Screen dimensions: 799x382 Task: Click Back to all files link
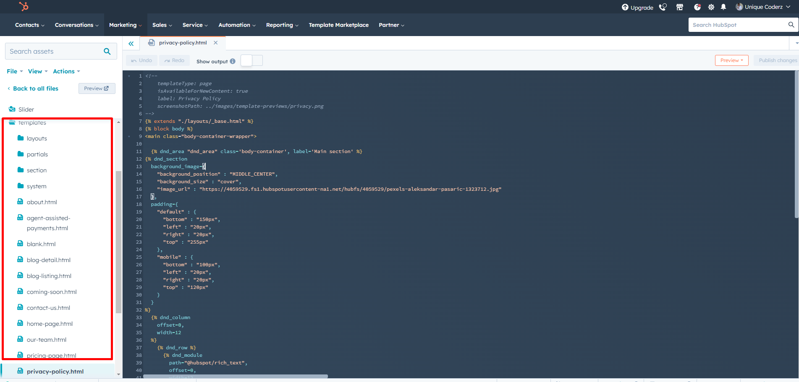coord(35,88)
